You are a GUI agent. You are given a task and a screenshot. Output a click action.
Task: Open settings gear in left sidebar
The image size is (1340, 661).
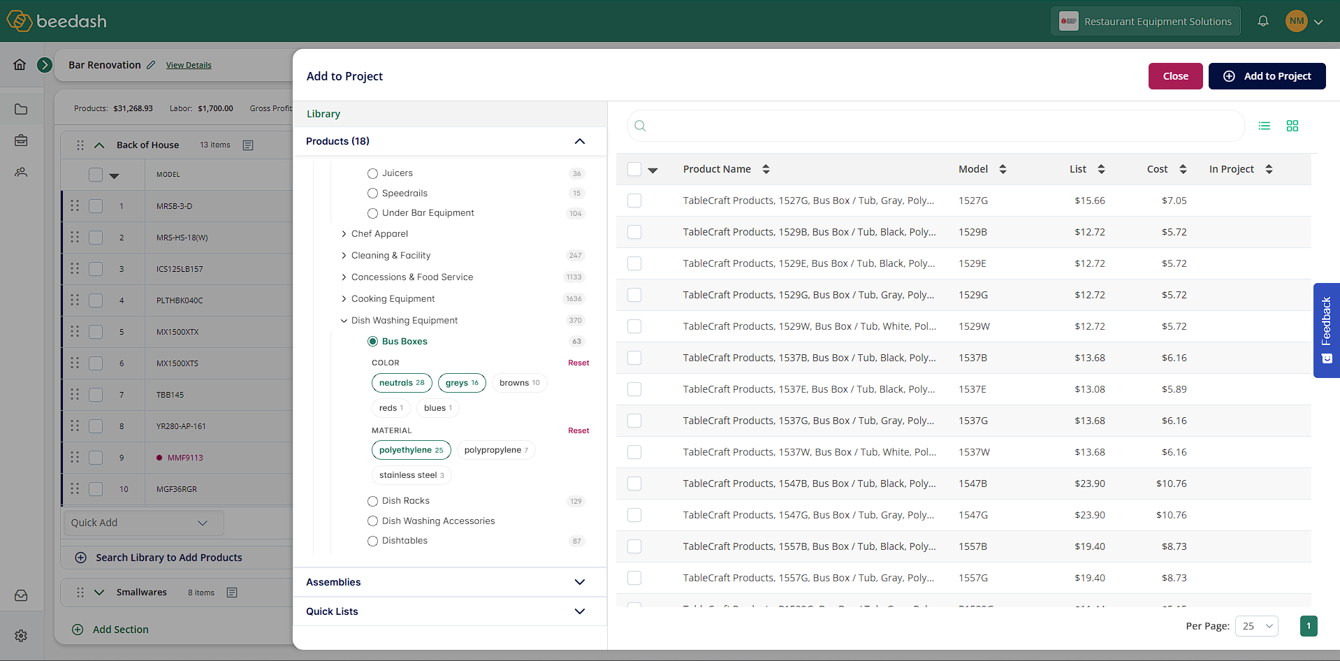(x=21, y=636)
